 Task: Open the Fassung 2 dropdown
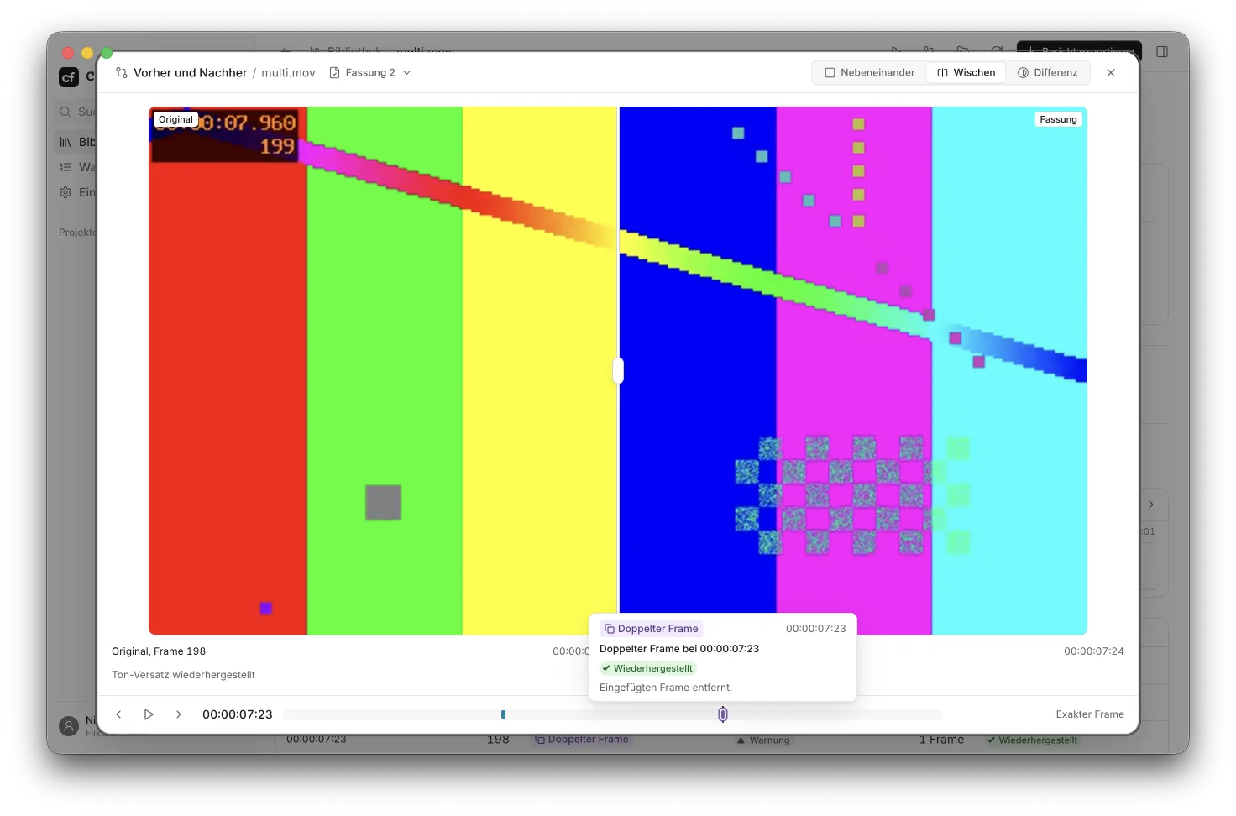click(370, 73)
